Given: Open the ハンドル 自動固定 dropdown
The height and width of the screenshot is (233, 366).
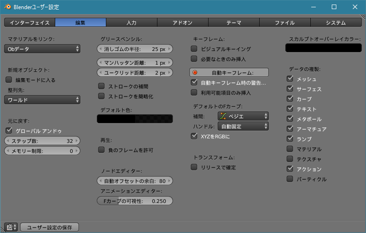Looking at the screenshot, I should tap(243, 126).
